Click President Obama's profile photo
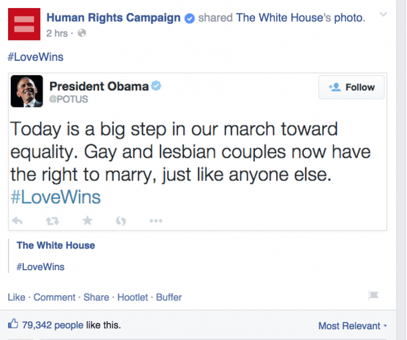Screen dimensions: 407x340 26,91
